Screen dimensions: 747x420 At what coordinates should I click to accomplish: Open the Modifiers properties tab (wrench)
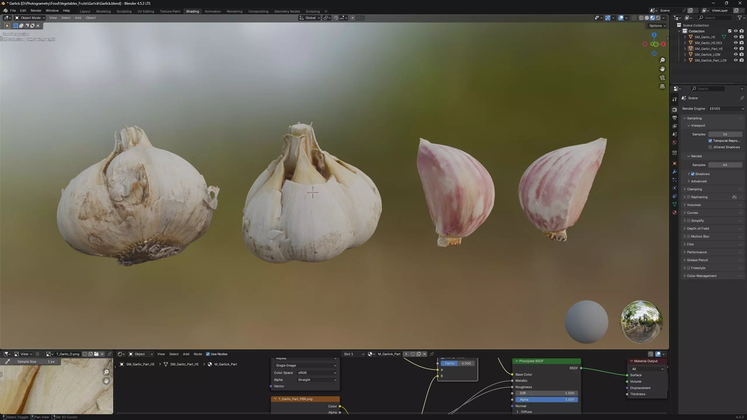675,172
